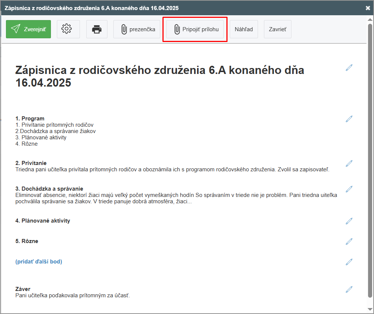Image resolution: width=374 pixels, height=314 pixels.
Task: Edit the Záver section with pencil
Action: (349, 289)
